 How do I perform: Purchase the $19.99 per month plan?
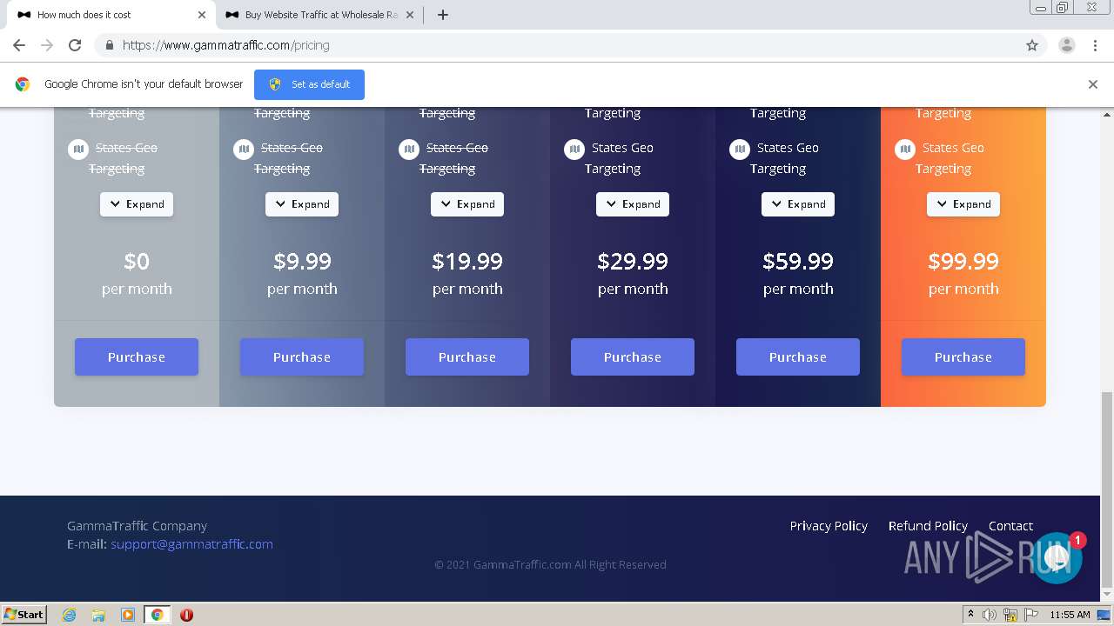[x=467, y=357]
